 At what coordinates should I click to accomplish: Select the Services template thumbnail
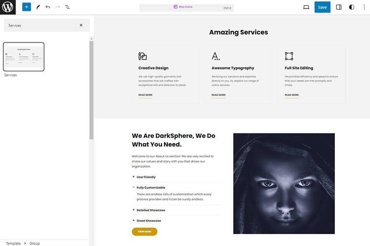(x=24, y=57)
